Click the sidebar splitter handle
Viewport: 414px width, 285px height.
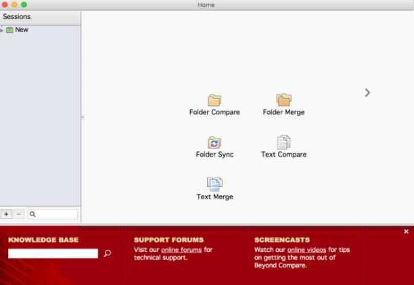(x=83, y=117)
